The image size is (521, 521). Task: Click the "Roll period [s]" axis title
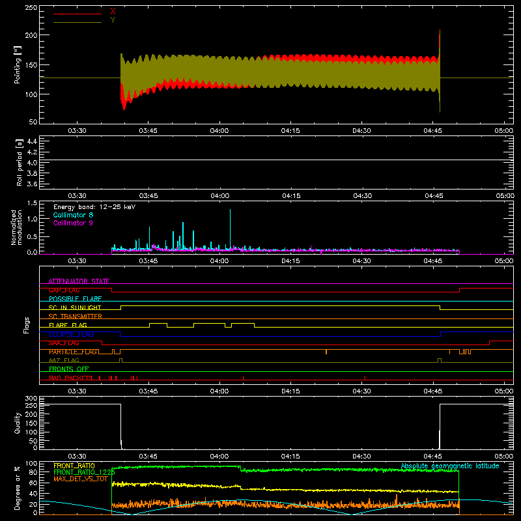[20, 162]
